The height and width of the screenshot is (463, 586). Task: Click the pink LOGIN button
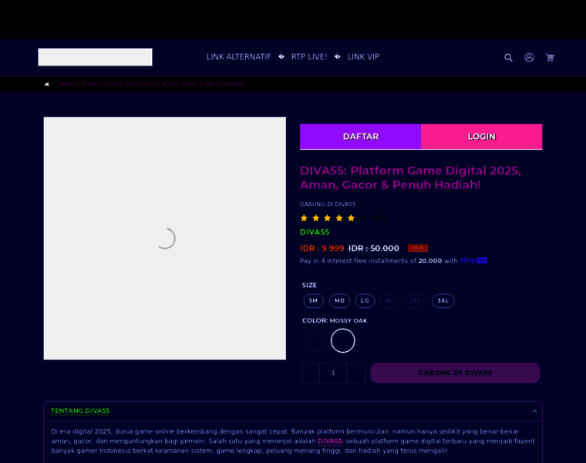(x=482, y=137)
